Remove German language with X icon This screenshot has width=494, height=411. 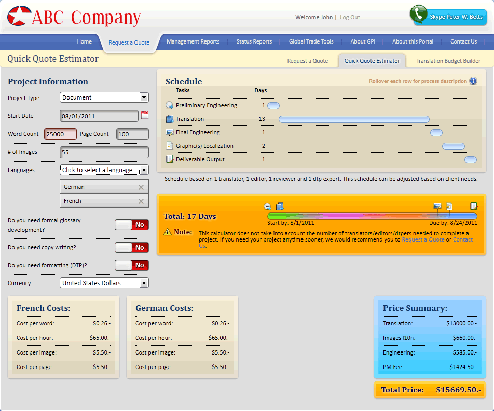tap(141, 187)
